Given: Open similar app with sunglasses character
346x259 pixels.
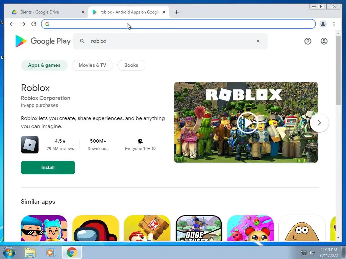Looking at the screenshot, I should pyautogui.click(x=44, y=228).
